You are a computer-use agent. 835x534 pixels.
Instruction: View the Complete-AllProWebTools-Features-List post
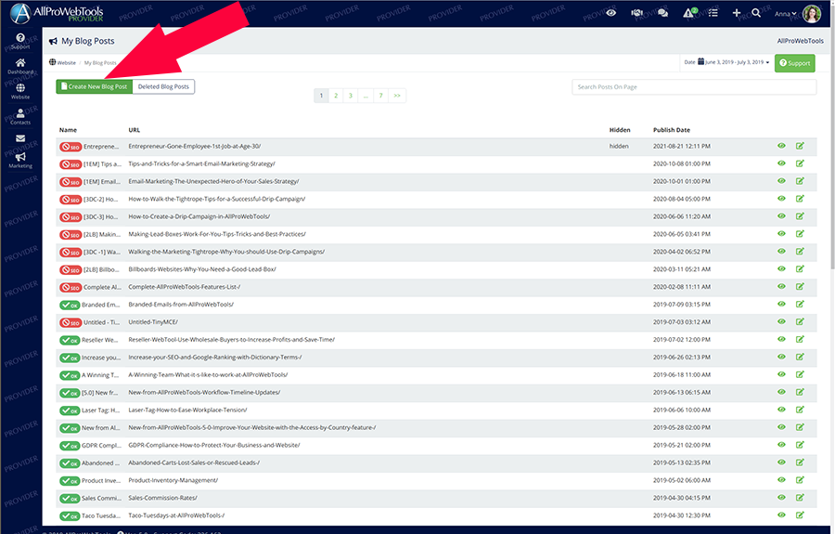coord(781,286)
